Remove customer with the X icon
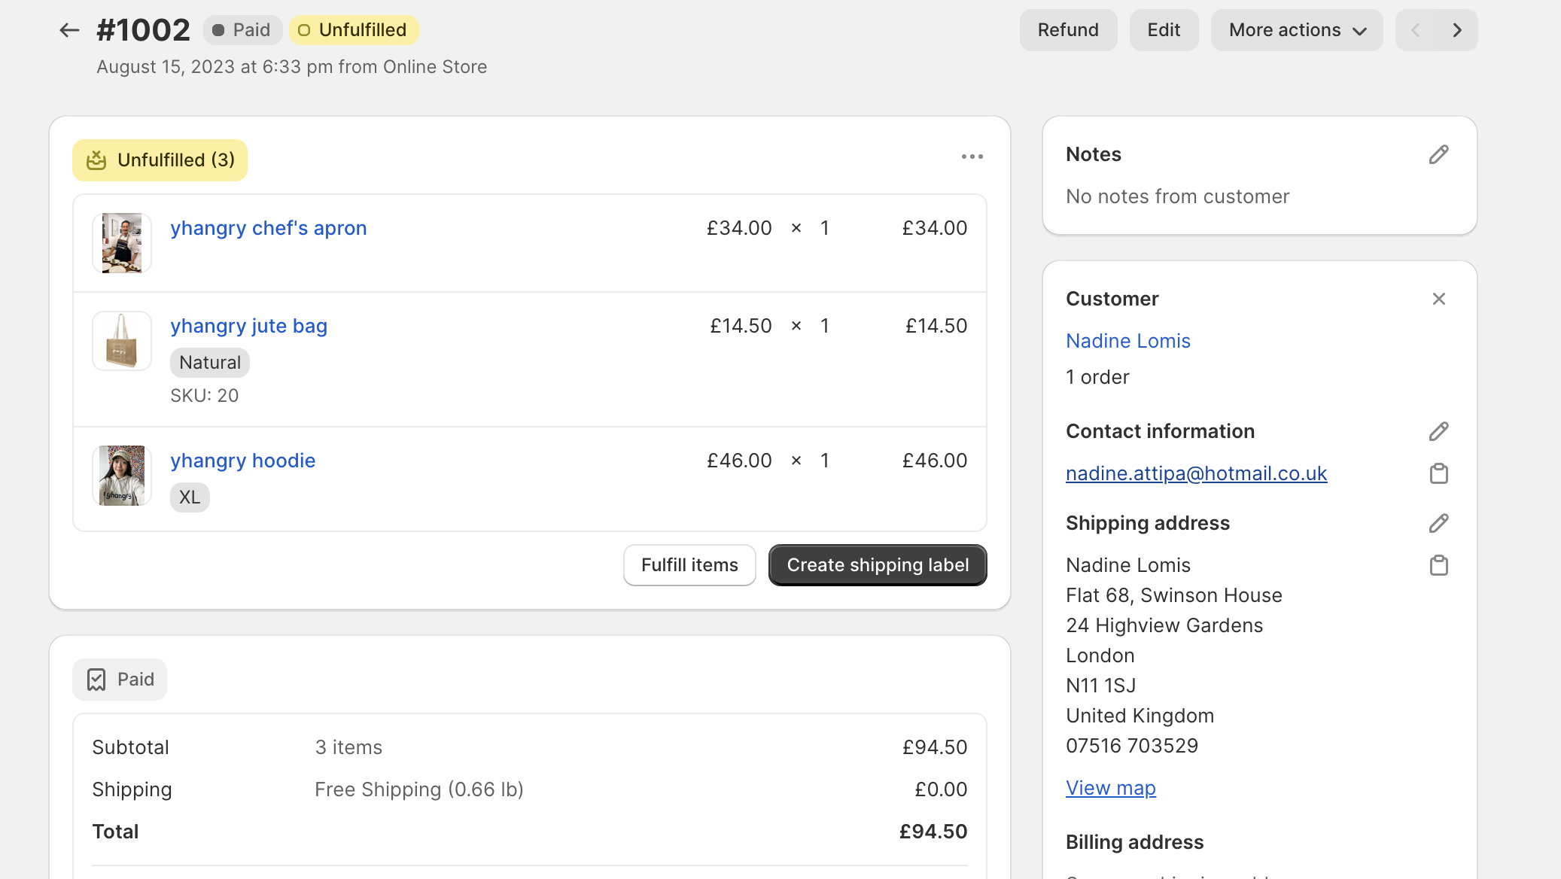1561x879 pixels. pos(1438,299)
